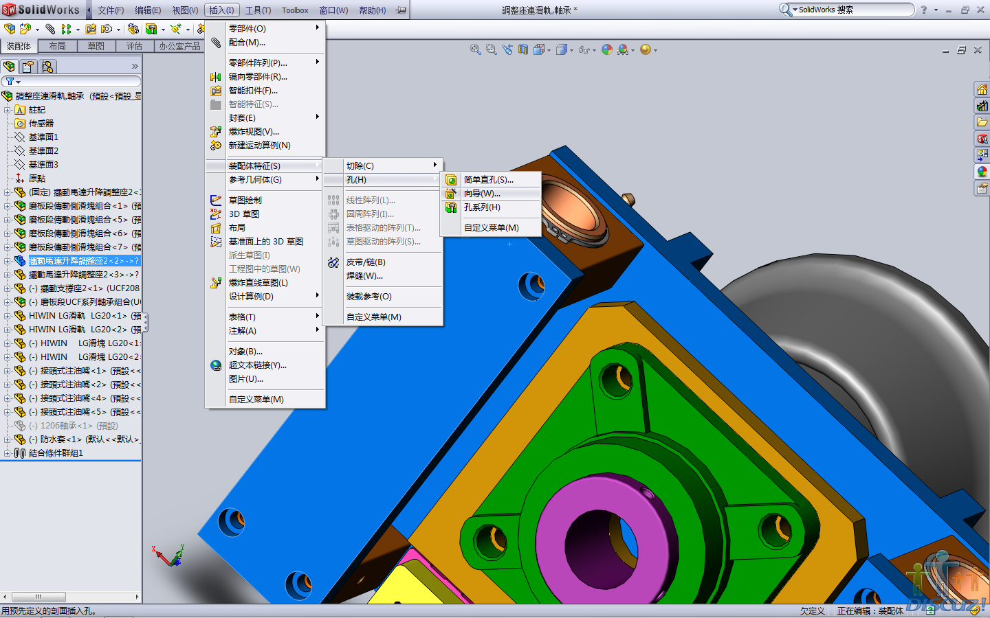
Task: Open the View Palette task pane icon
Action: (x=982, y=156)
